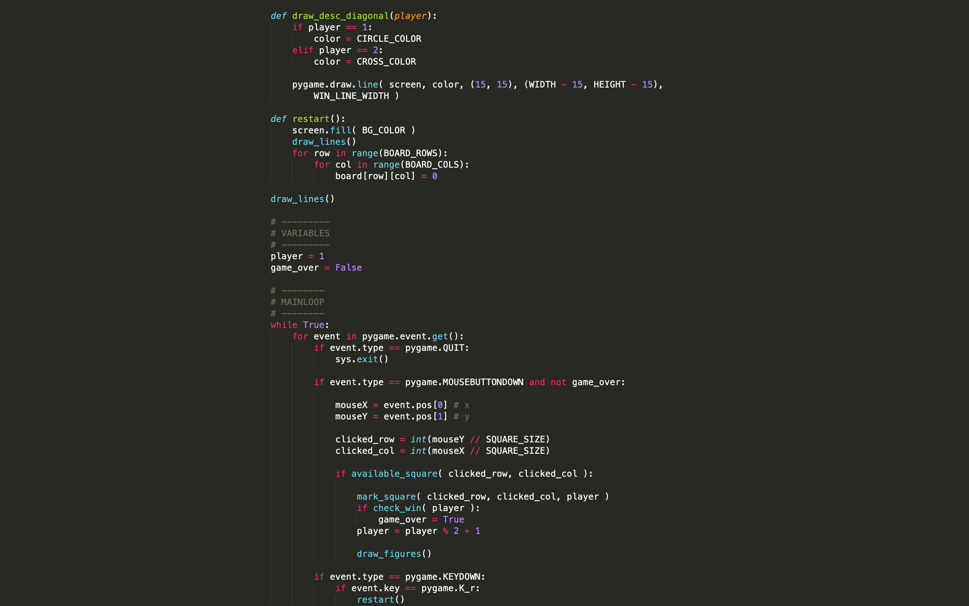Click 'board[row][col] = 0' line
Image resolution: width=969 pixels, height=606 pixels.
[386, 176]
